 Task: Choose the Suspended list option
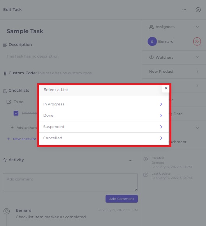(x=104, y=127)
